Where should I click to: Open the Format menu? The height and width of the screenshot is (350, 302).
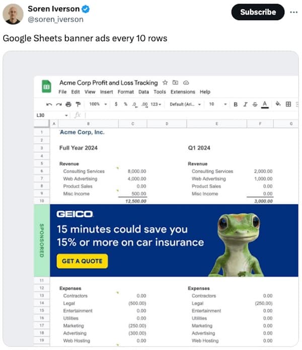click(x=125, y=92)
